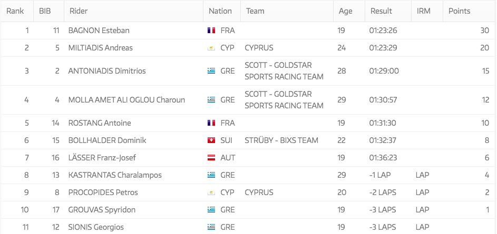Click Swiss flag icon for BOLLHALDER Dominik
497x234 pixels.
point(211,140)
